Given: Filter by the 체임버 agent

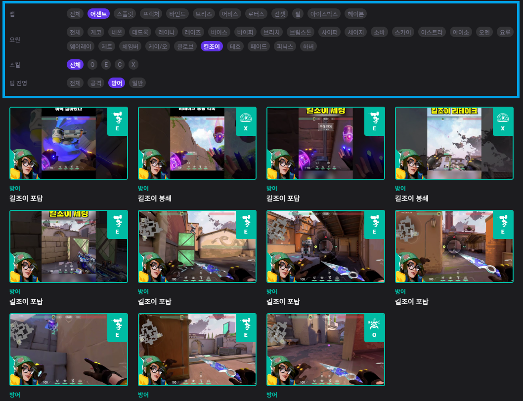Looking at the screenshot, I should coord(130,46).
